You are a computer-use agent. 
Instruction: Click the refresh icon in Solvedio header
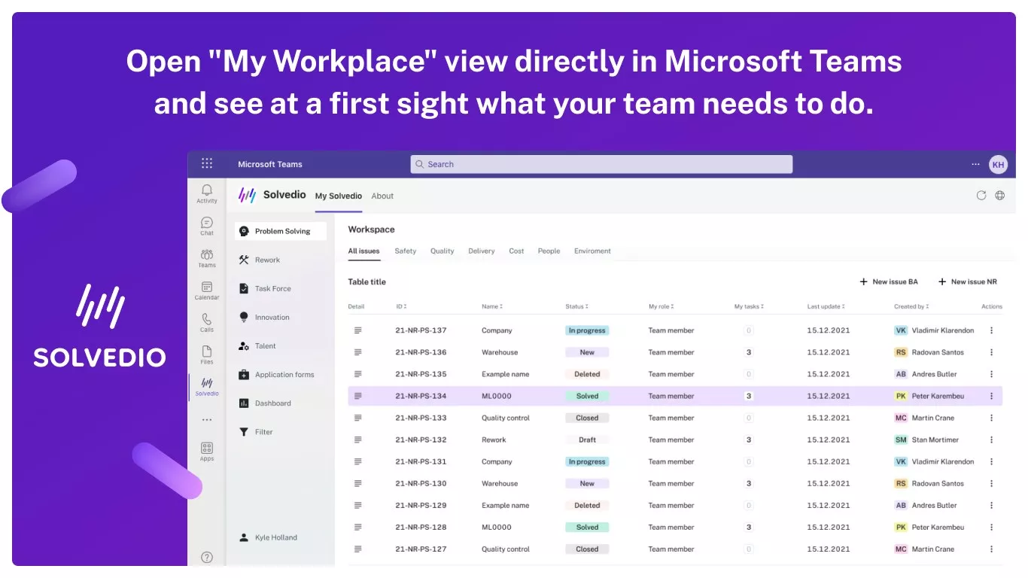pos(981,196)
